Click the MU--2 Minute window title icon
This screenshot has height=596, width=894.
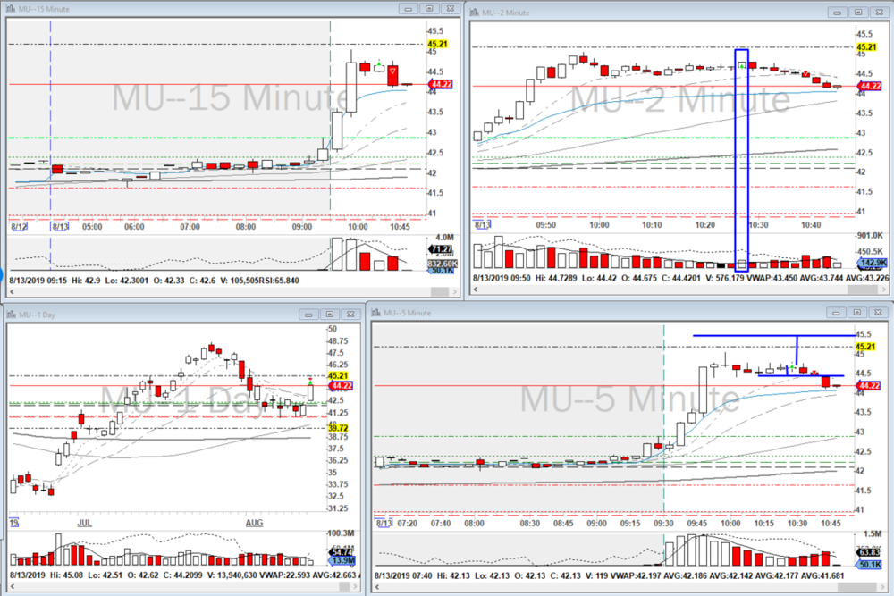pos(475,13)
